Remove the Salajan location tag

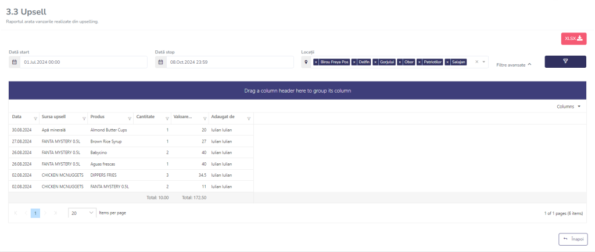coord(447,62)
